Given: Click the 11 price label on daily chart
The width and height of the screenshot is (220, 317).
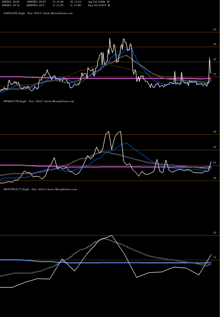Looking at the screenshot, I should (215, 74).
